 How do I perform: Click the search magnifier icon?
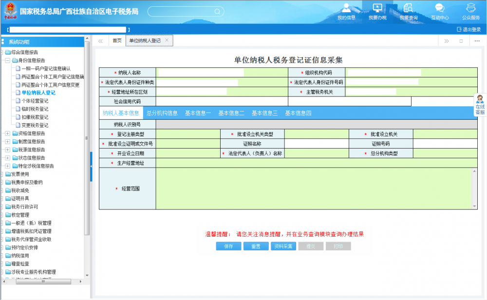(x=217, y=11)
